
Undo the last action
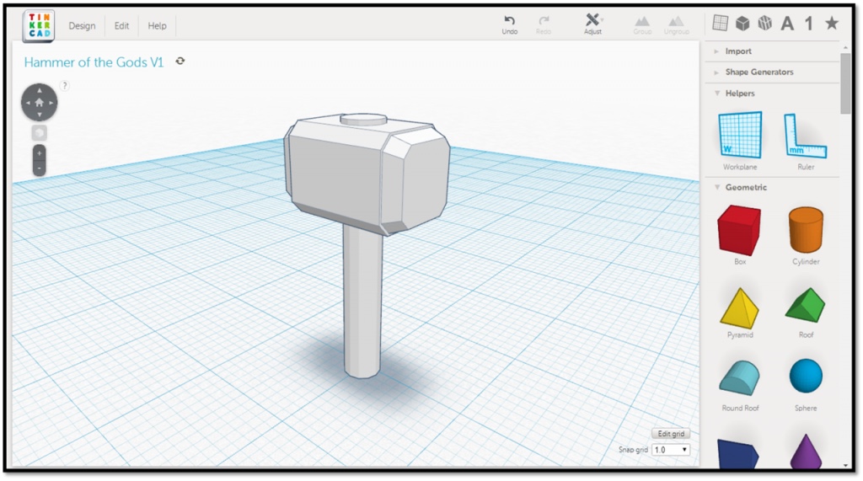pyautogui.click(x=510, y=24)
